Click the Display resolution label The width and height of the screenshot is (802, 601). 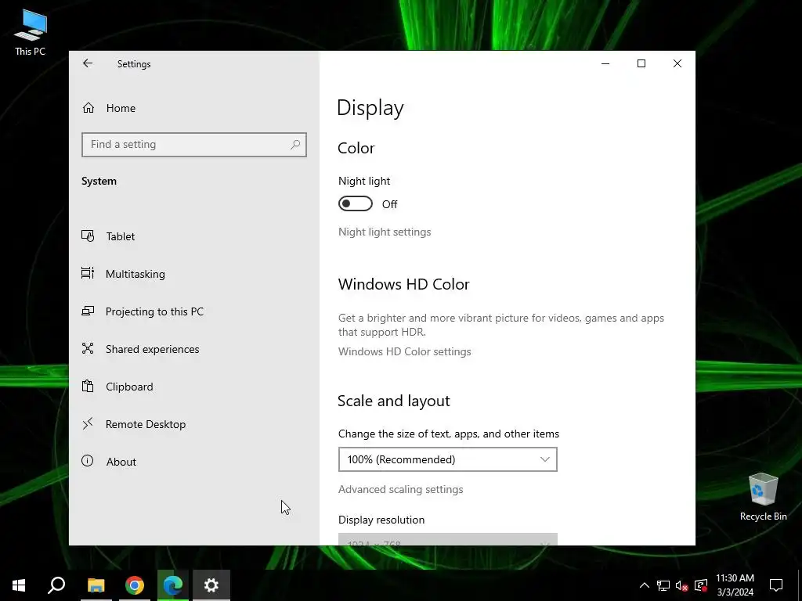click(x=381, y=520)
